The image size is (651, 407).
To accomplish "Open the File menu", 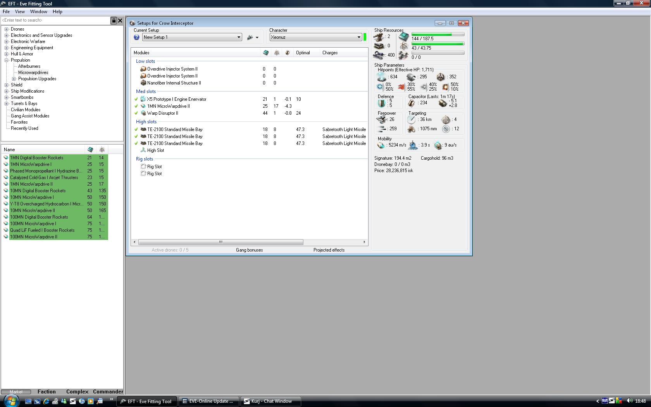I will 6,12.
